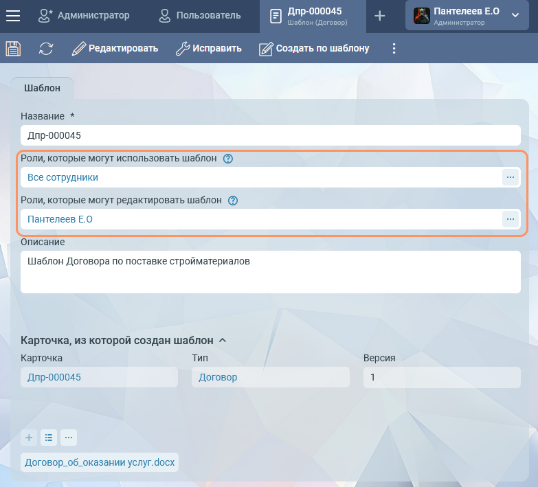Click the Название input field

[x=270, y=135]
